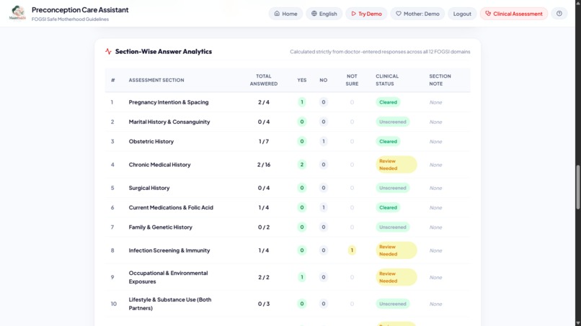The image size is (581, 326).
Task: Click the Clinical Status column header
Action: click(387, 80)
